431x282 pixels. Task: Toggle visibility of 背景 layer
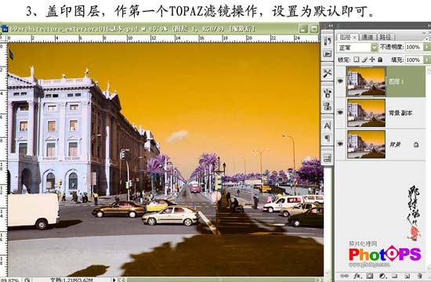pyautogui.click(x=340, y=144)
